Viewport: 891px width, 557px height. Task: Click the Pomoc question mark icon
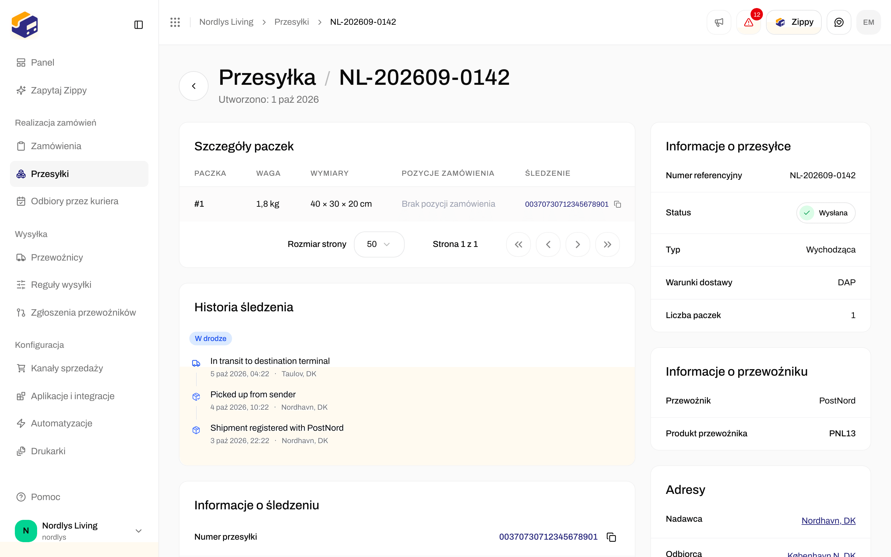tap(21, 497)
